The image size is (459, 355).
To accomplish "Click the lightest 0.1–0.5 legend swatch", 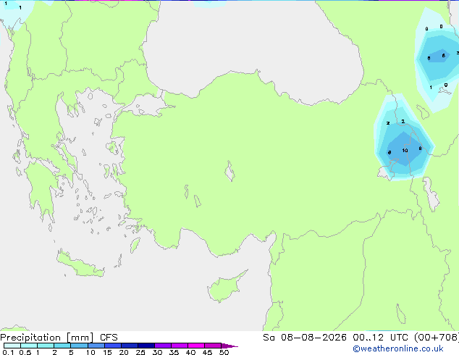I will (x=12, y=346).
